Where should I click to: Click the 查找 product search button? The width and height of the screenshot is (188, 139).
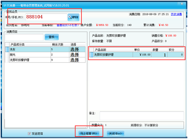pyautogui.click(x=52, y=37)
